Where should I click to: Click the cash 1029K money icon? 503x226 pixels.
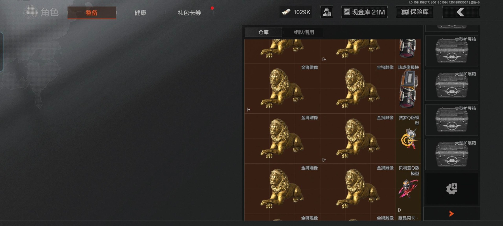pos(286,12)
